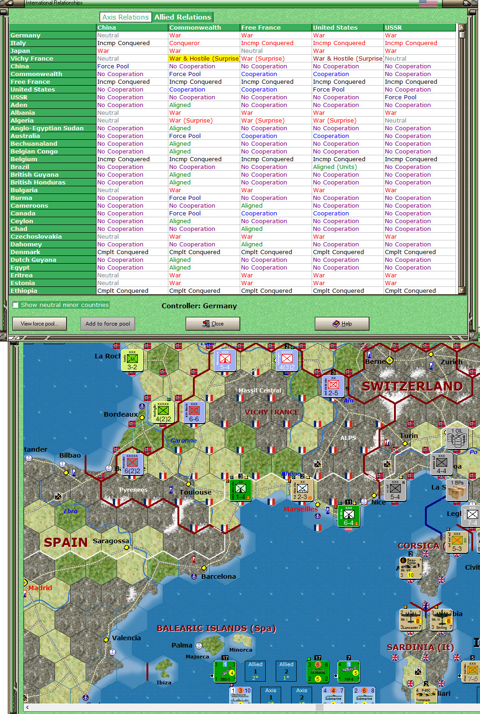Click the Axis 2 sea box marker
The image size is (480, 714).
click(302, 695)
